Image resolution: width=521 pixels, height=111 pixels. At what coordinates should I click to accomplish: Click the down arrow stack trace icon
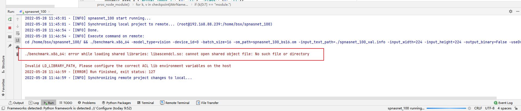pyautogui.click(x=18, y=26)
